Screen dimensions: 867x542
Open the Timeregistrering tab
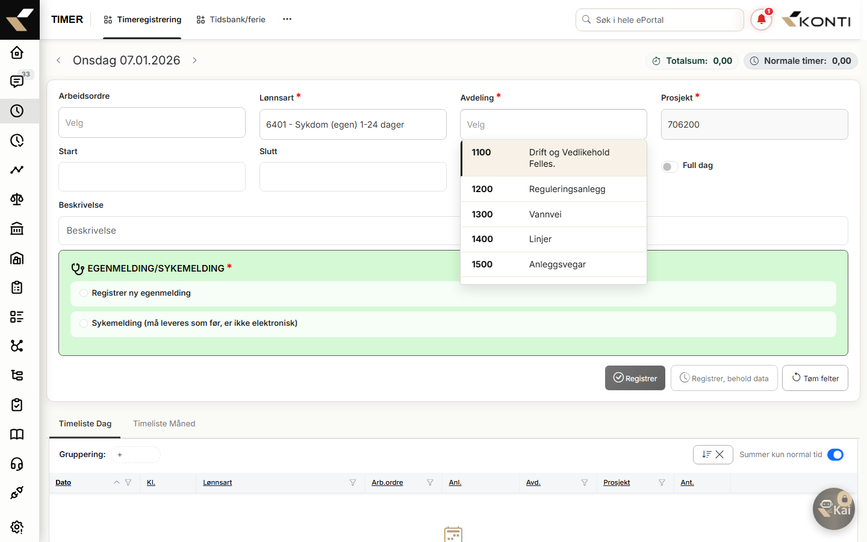(142, 20)
